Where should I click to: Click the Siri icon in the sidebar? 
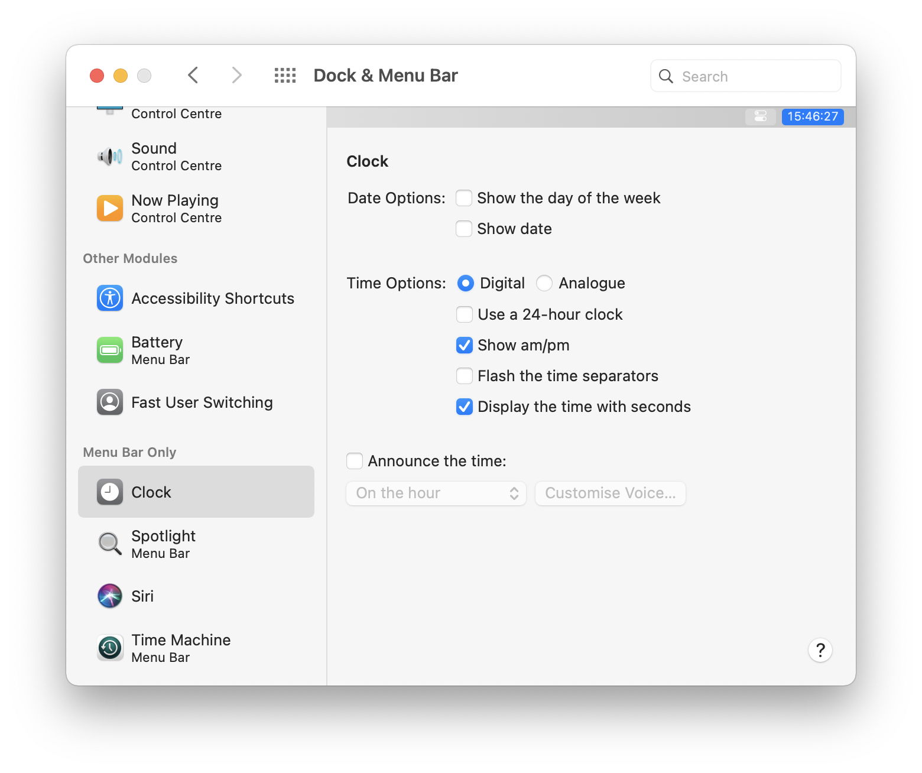[x=109, y=596]
